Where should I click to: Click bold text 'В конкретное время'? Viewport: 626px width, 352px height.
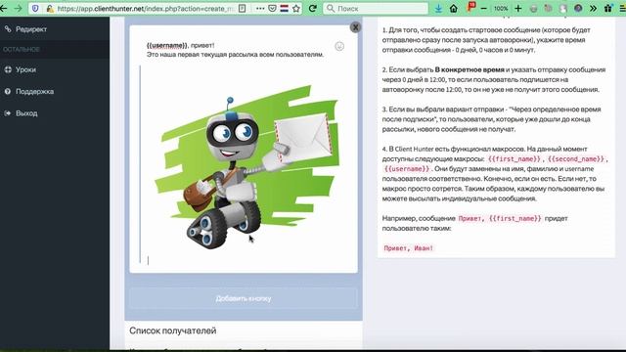click(469, 69)
